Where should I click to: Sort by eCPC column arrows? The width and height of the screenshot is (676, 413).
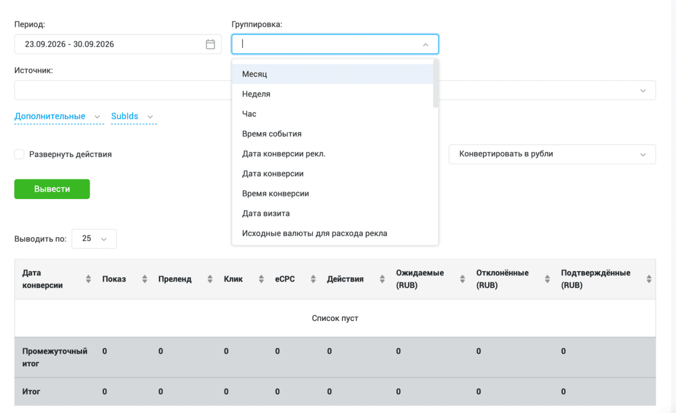click(314, 279)
